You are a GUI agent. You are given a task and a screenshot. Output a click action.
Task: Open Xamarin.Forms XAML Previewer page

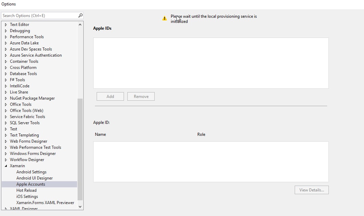click(45, 203)
